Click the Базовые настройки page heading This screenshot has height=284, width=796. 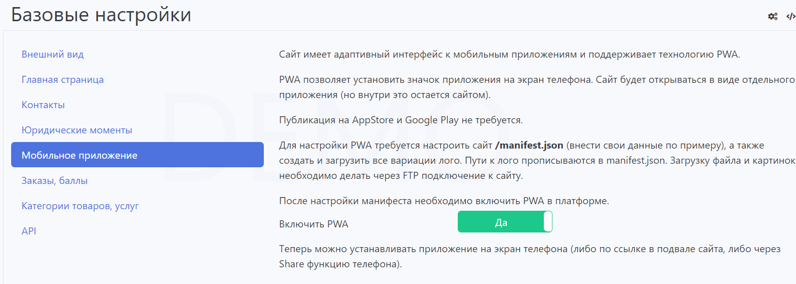pos(101,15)
